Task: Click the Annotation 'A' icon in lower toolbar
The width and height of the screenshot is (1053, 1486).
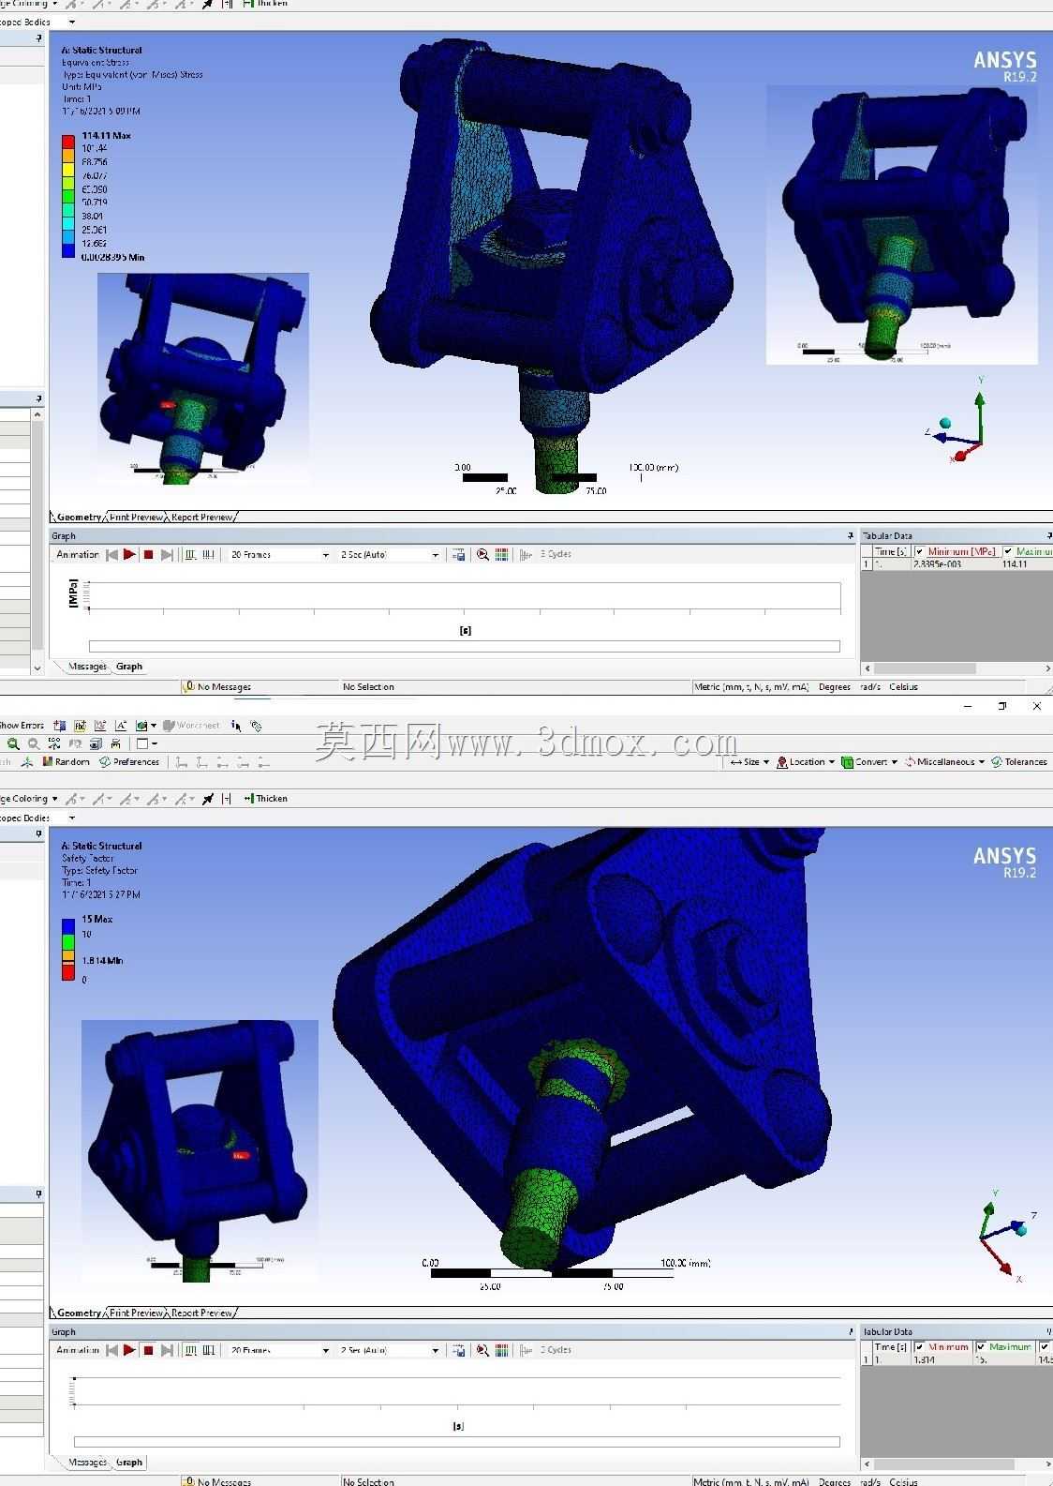Action: click(121, 725)
